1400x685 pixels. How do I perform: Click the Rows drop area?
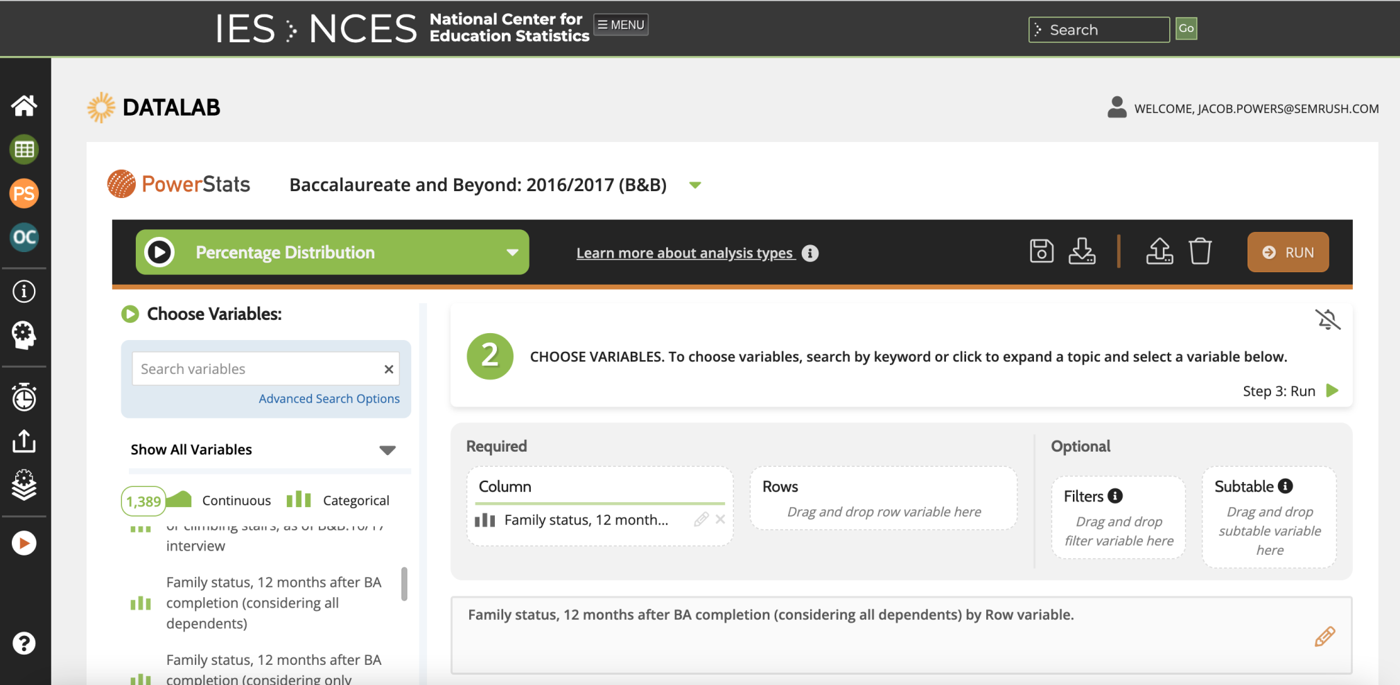tap(884, 499)
